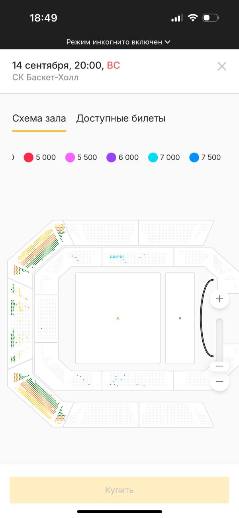Select the orange seat on the dance floor
239x518 pixels.
click(x=118, y=318)
